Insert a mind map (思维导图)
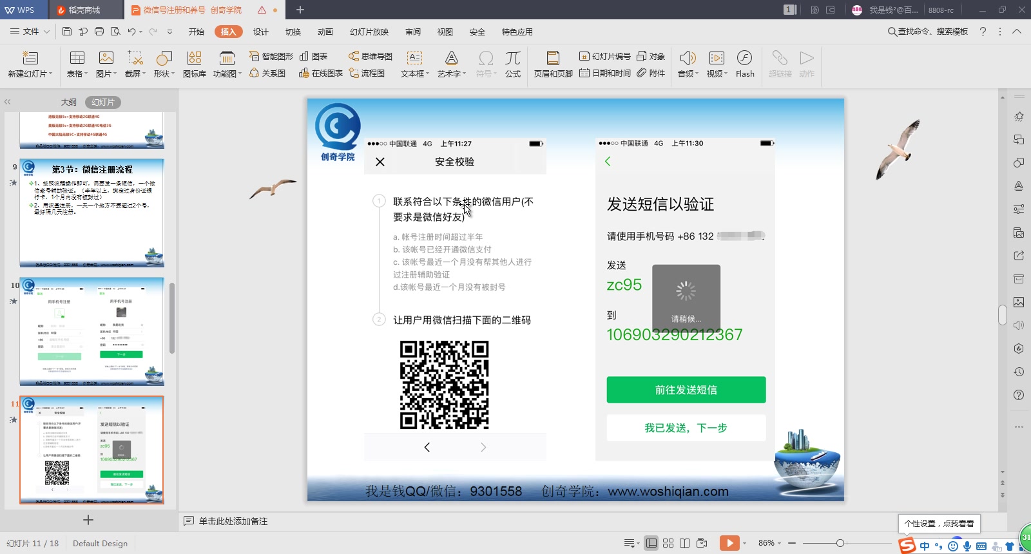 pyautogui.click(x=371, y=57)
